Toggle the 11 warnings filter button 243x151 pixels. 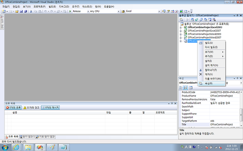[x=31, y=108]
